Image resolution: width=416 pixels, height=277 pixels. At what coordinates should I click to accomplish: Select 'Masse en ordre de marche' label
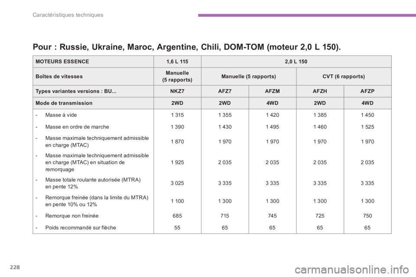77,127
